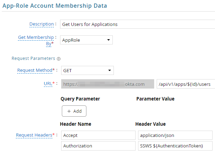
Task: Click the Accept header name field
Action: point(98,135)
